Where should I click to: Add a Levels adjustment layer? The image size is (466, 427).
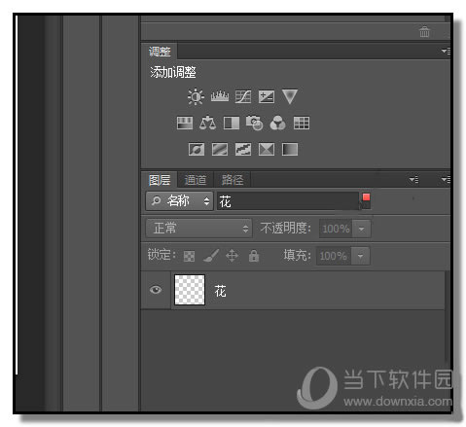220,96
